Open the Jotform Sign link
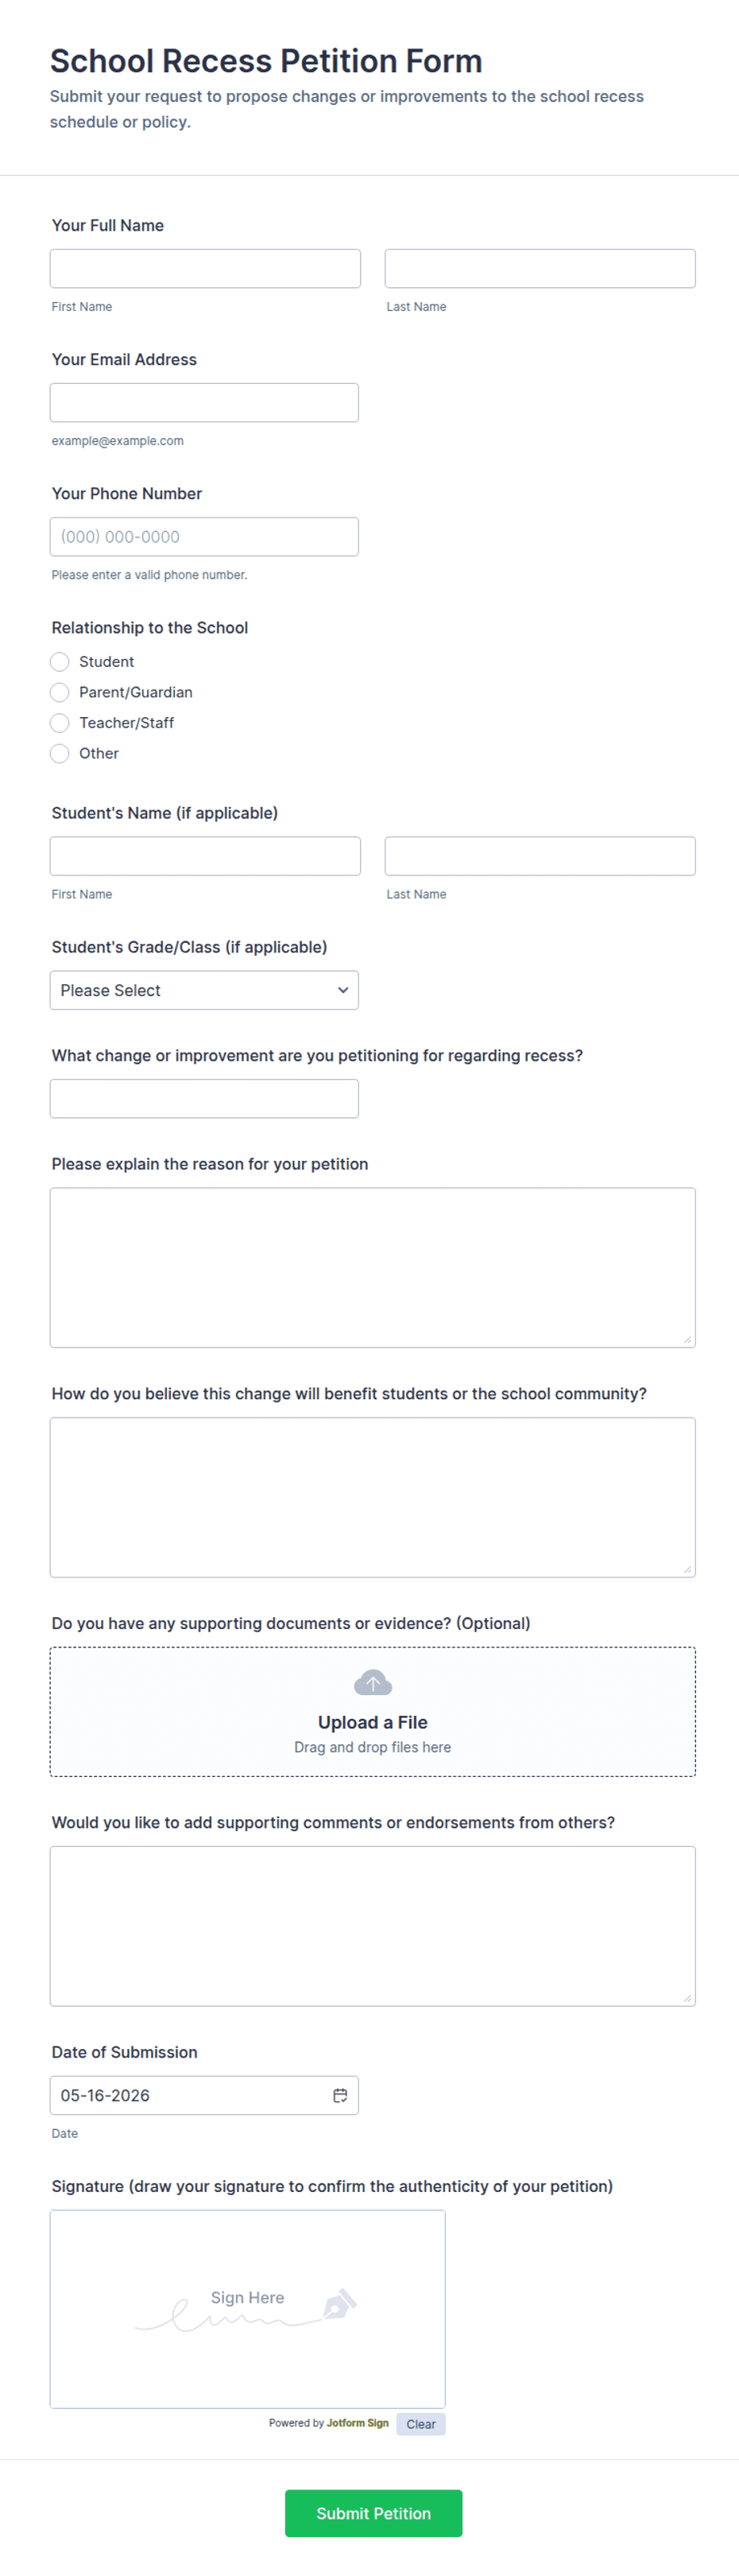 click(x=357, y=2423)
